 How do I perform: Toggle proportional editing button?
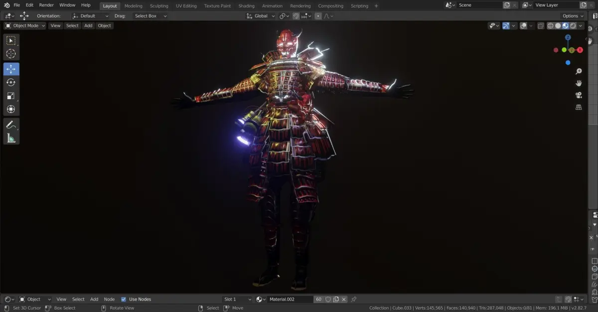[318, 16]
